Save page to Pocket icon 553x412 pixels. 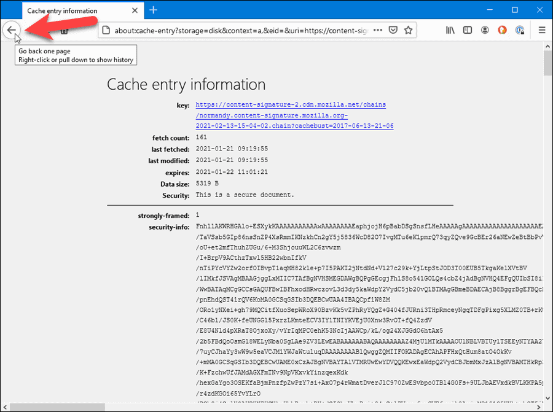click(x=393, y=30)
